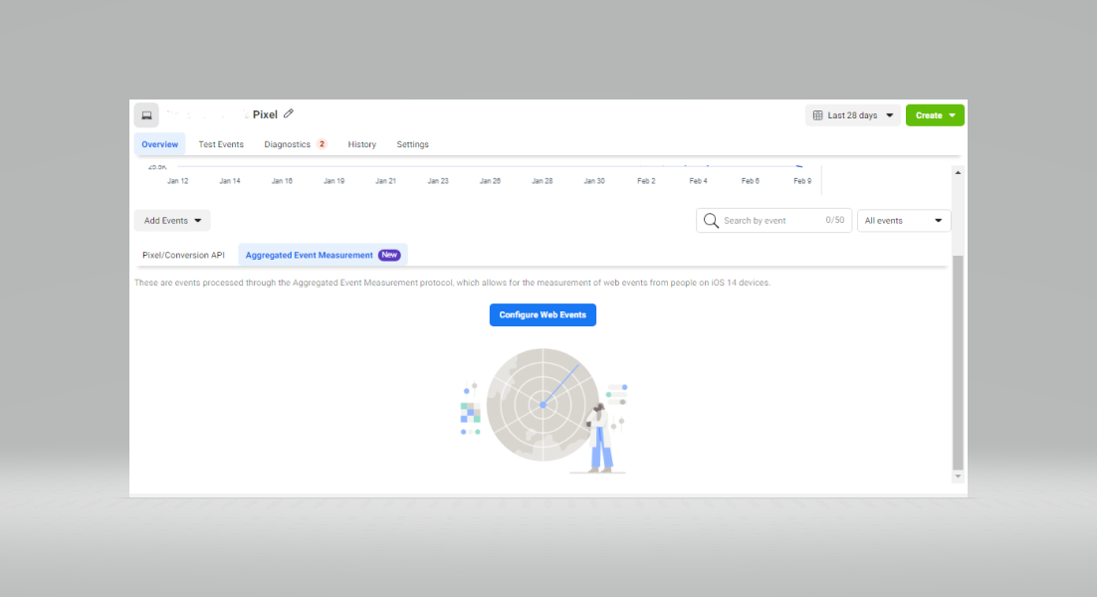Switch to Pixel/Conversion API tab

point(183,255)
